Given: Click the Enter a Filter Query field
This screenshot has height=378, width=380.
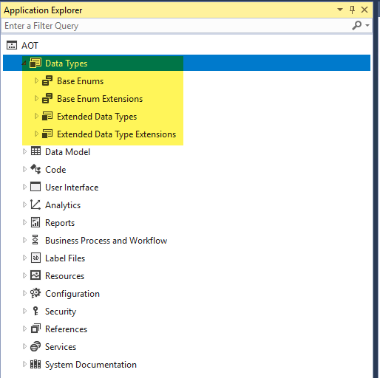Looking at the screenshot, I should 176,26.
